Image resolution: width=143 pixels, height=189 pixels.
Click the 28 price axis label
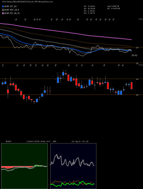click(137, 48)
